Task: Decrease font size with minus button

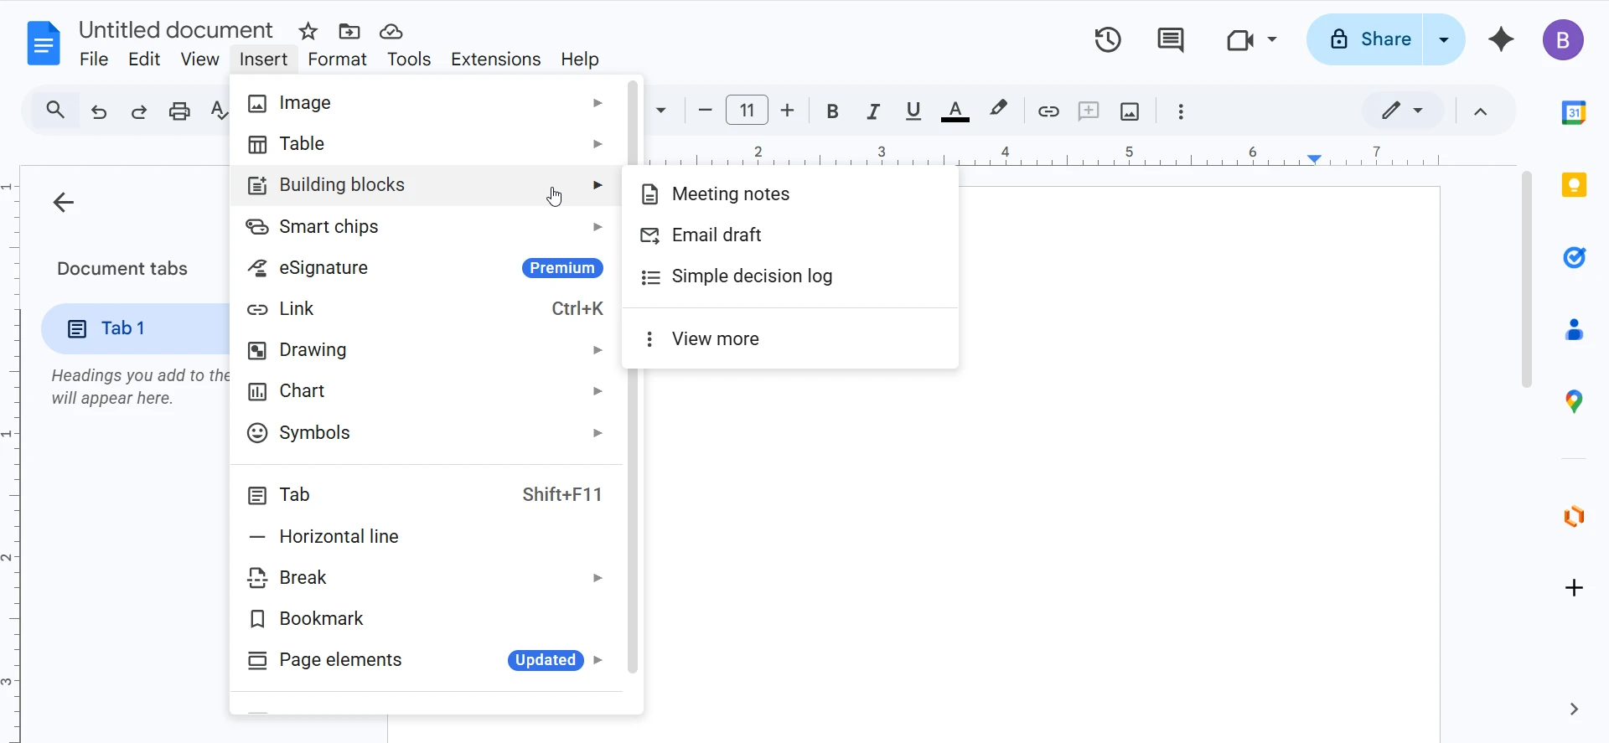Action: (x=705, y=111)
